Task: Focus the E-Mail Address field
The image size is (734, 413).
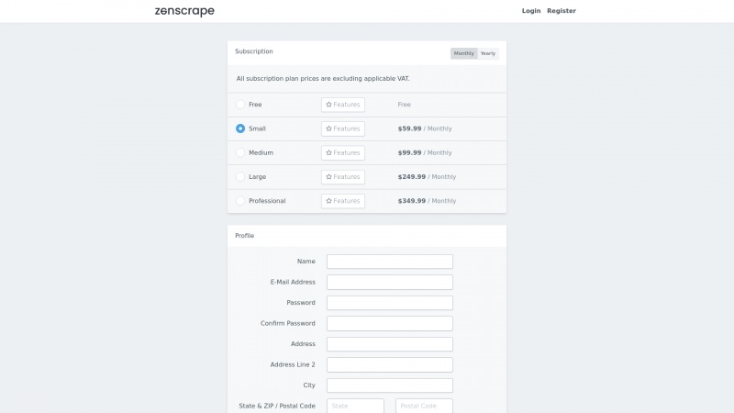Action: 390,282
